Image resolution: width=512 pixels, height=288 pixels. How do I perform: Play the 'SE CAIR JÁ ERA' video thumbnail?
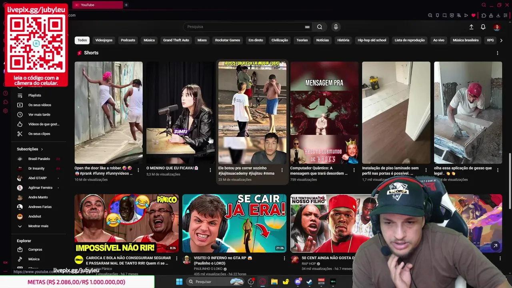(234, 223)
